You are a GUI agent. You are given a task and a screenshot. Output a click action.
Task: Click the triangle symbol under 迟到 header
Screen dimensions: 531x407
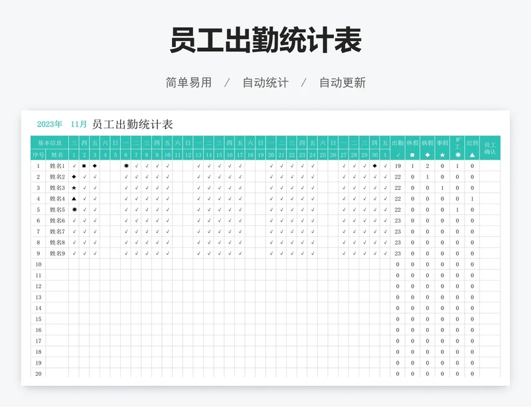pos(472,155)
